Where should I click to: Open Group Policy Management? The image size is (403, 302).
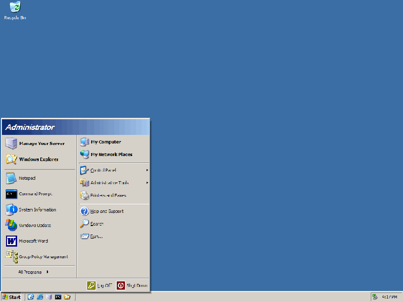click(43, 257)
